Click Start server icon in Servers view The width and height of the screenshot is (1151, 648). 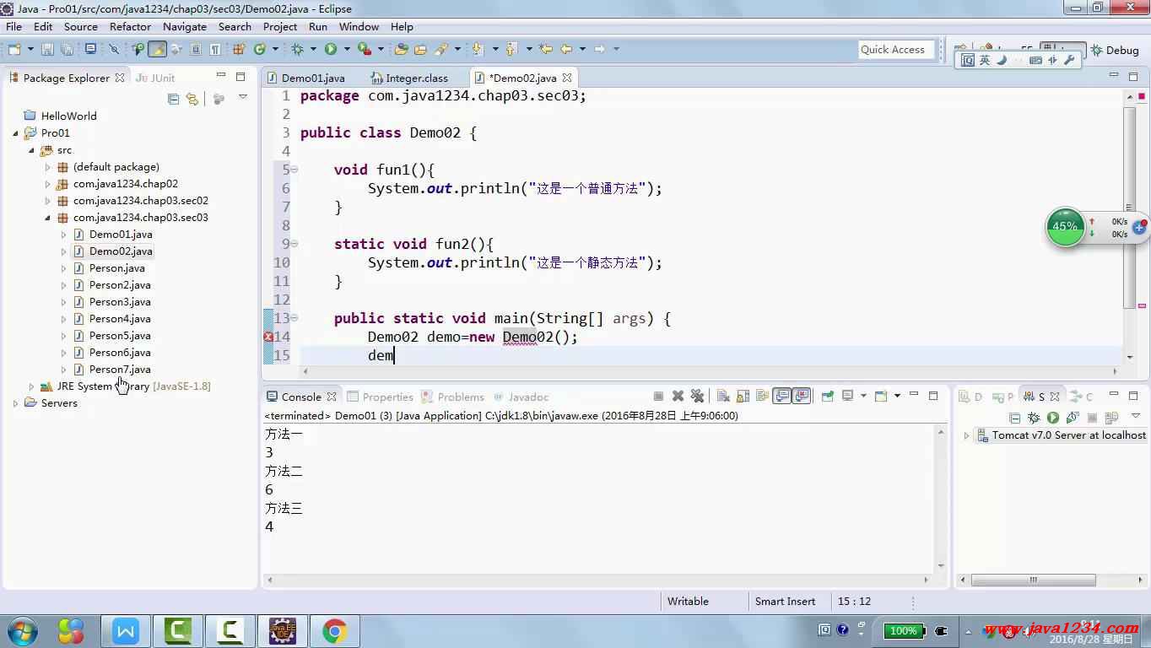[x=1053, y=418]
